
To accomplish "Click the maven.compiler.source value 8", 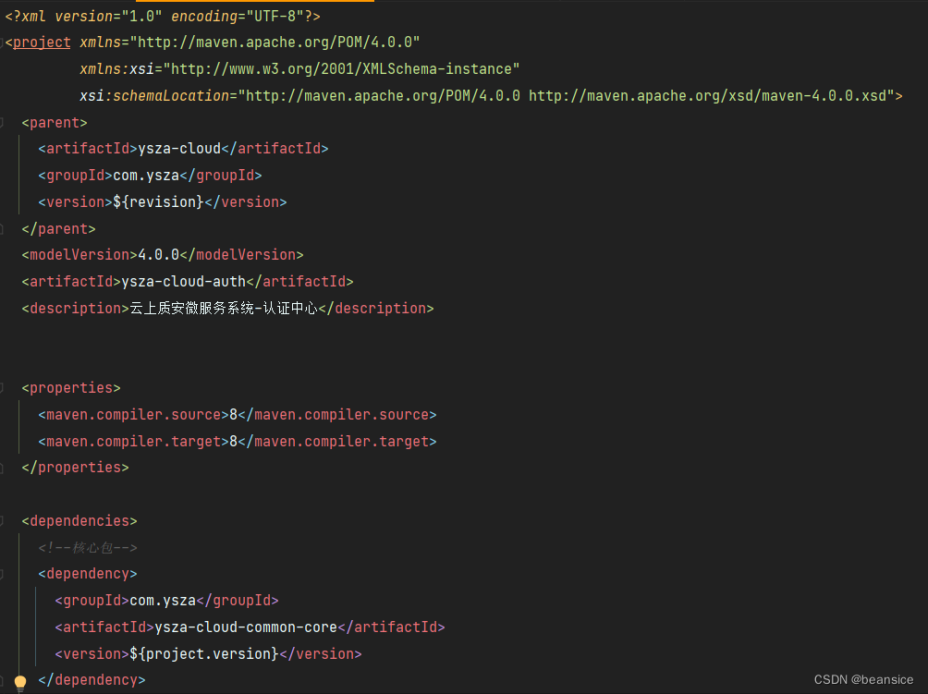I will [232, 414].
